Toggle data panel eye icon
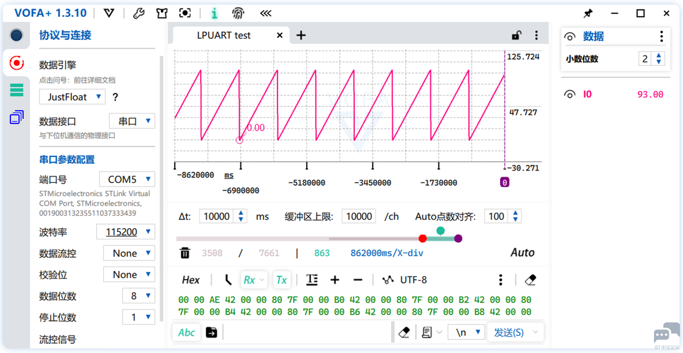The height and width of the screenshot is (353, 683). point(570,37)
